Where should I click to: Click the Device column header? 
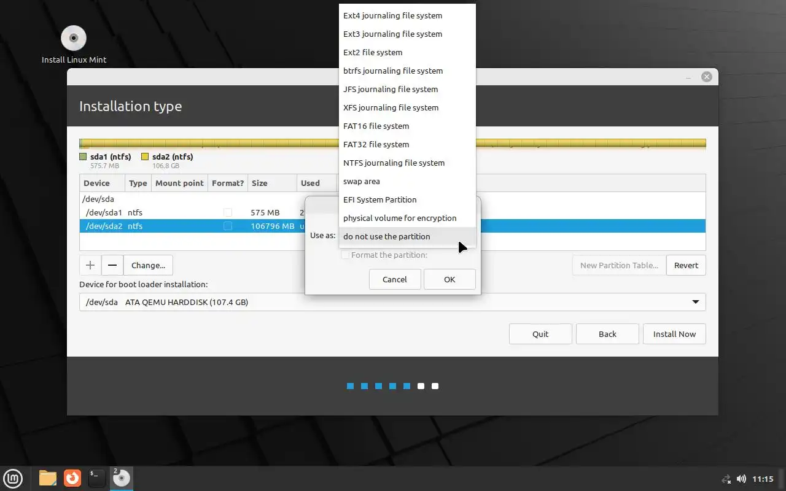click(103, 183)
